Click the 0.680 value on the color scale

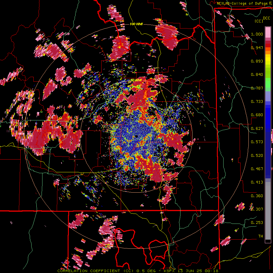click(x=257, y=115)
